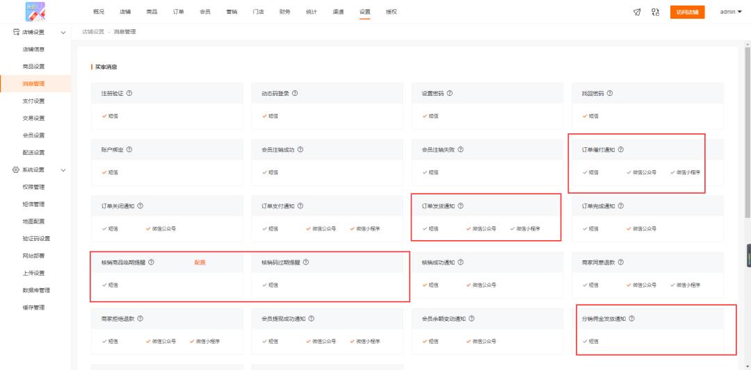
Task: Click the 订单完成通知 card title
Action: point(598,206)
